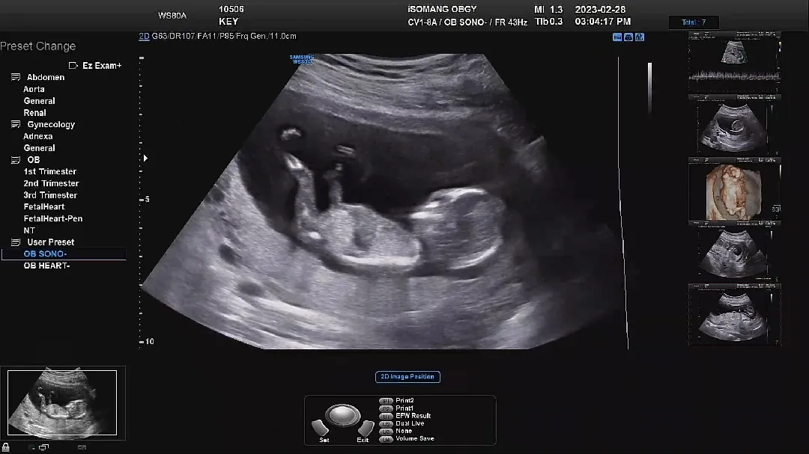Image resolution: width=809 pixels, height=454 pixels.
Task: Click the iSOMANG OBGY hospital name
Action: [442, 9]
